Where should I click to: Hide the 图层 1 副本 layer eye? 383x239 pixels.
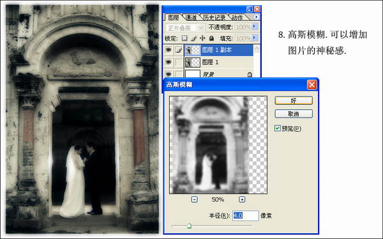169,50
